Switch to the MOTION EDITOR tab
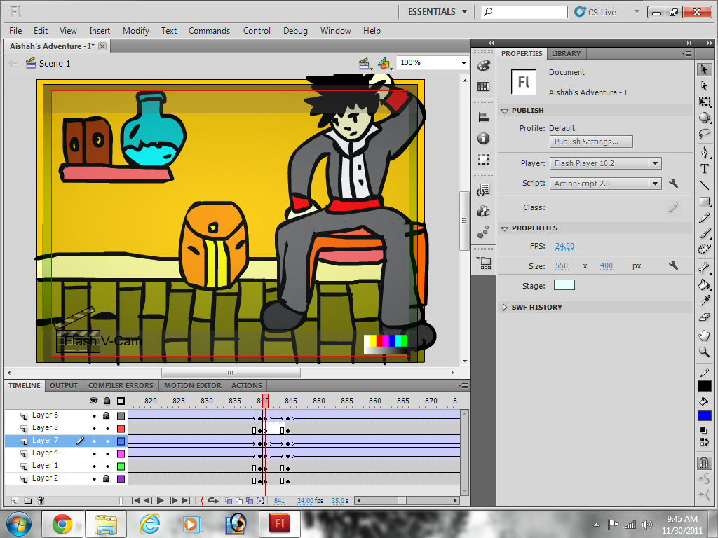 tap(193, 386)
